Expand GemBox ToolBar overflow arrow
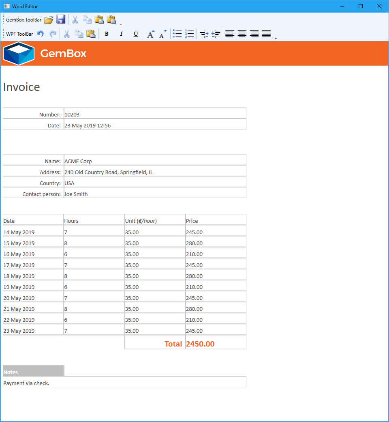This screenshot has height=422, width=389. coord(121,24)
